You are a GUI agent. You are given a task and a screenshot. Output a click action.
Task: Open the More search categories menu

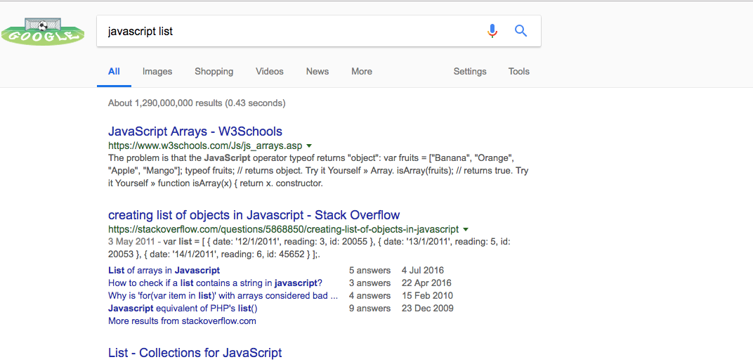point(362,72)
